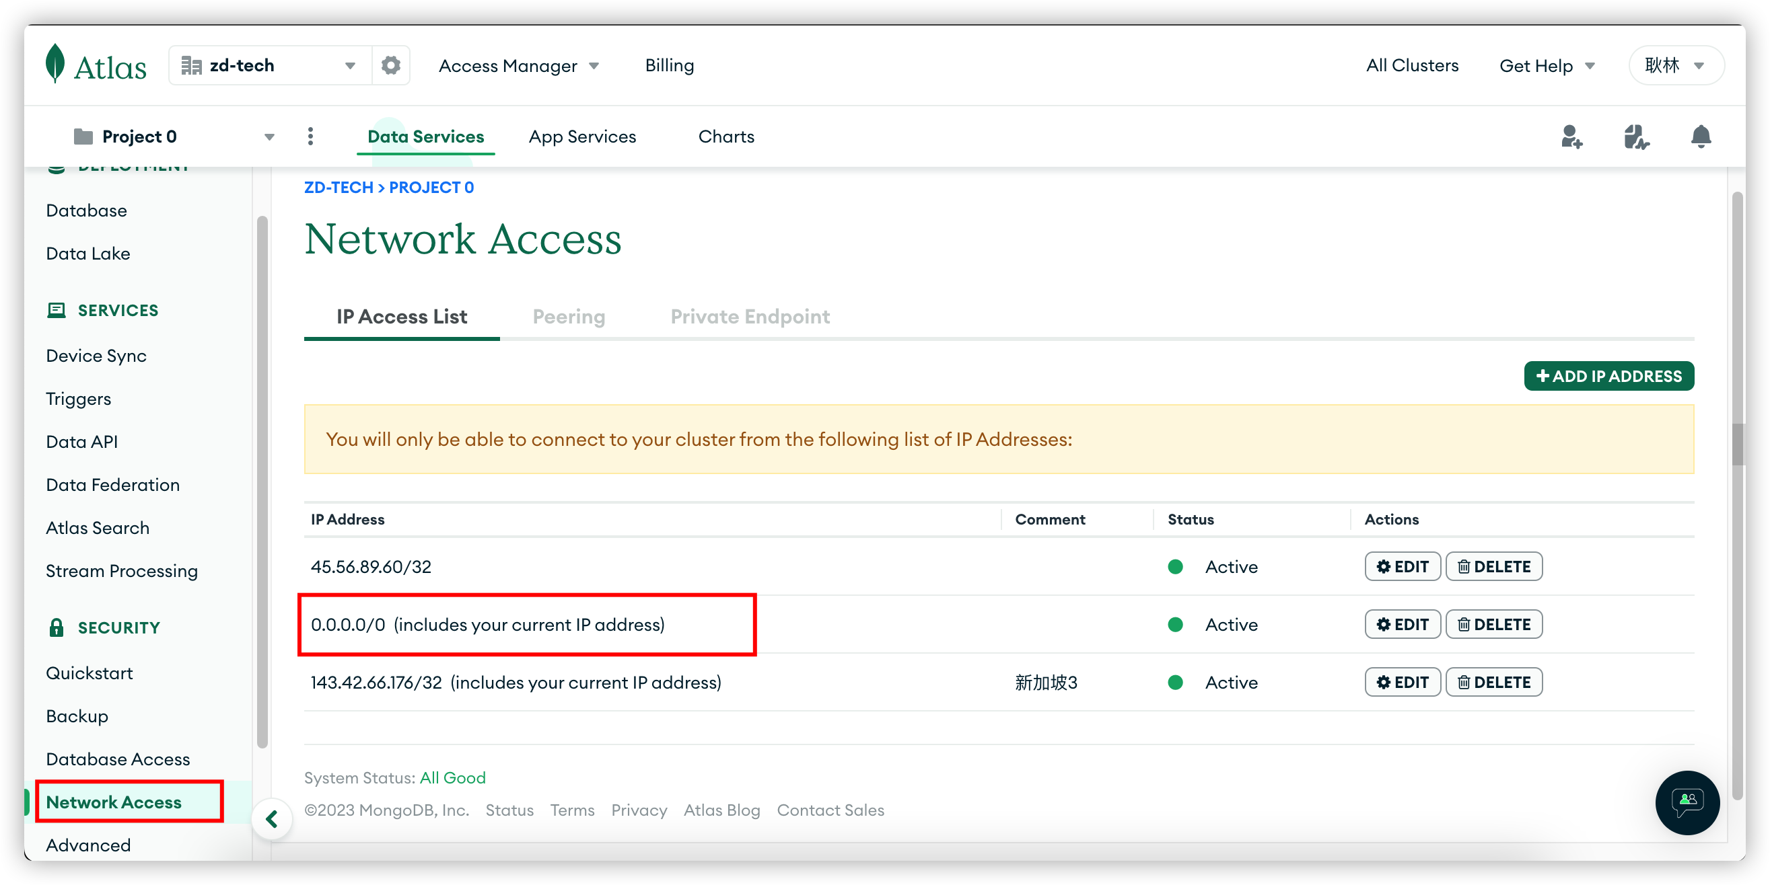Open the alerts bell icon
Viewport: 1770px width, 885px height.
pyautogui.click(x=1701, y=137)
